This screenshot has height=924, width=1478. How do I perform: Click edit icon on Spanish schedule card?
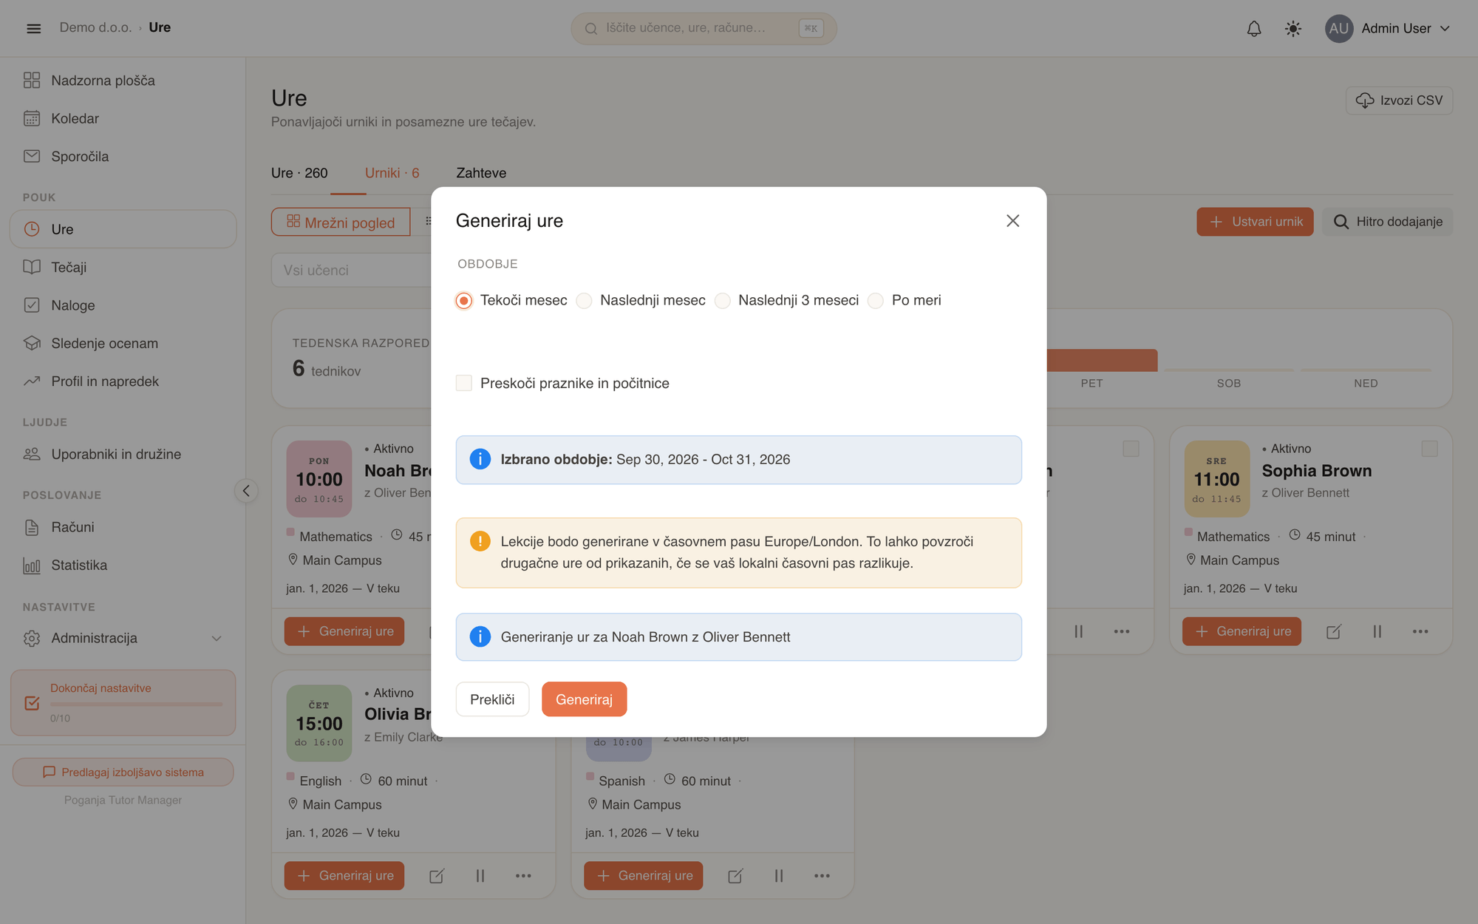[x=735, y=876]
